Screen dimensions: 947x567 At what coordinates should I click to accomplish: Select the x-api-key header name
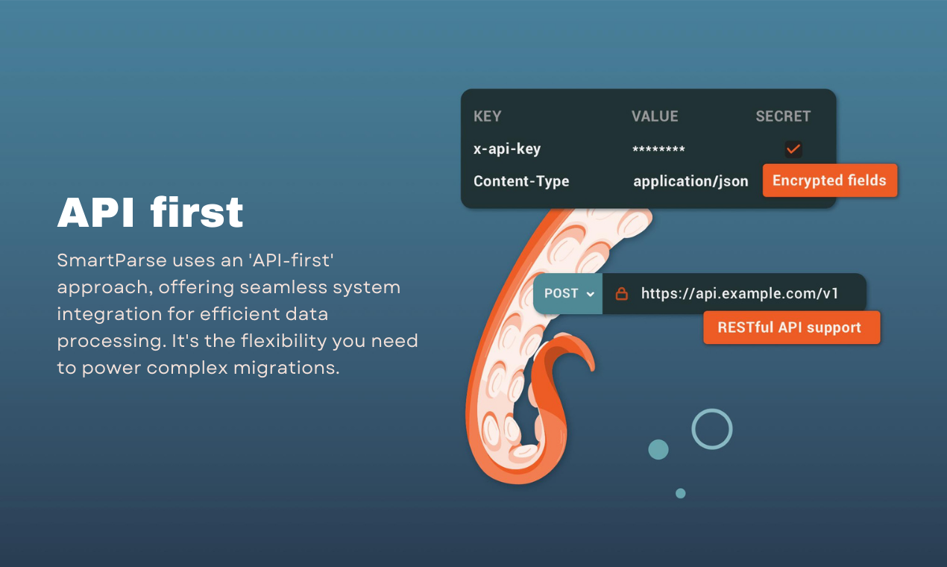[507, 148]
